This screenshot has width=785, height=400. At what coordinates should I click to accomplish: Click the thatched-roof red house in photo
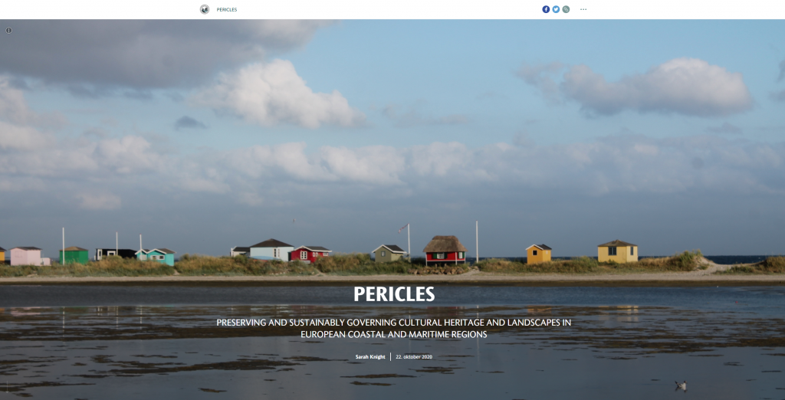[x=445, y=251]
